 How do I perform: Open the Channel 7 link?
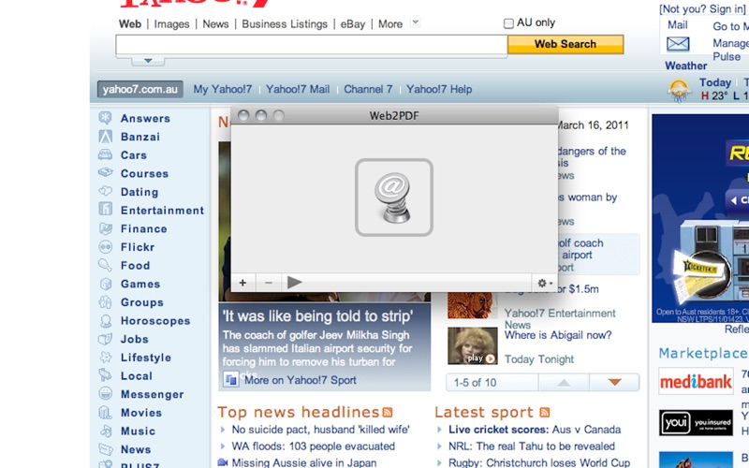click(x=368, y=89)
